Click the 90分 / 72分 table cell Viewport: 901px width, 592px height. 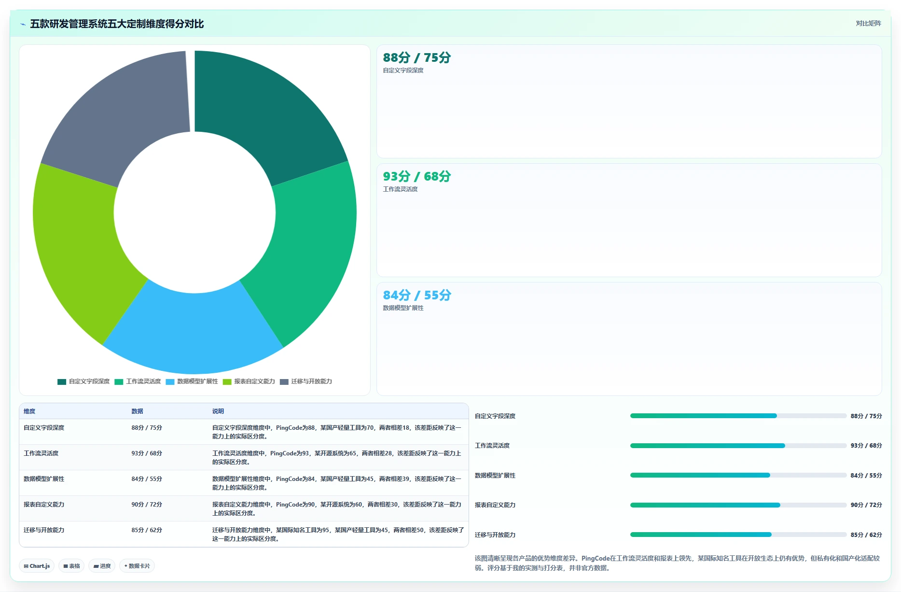pos(147,505)
